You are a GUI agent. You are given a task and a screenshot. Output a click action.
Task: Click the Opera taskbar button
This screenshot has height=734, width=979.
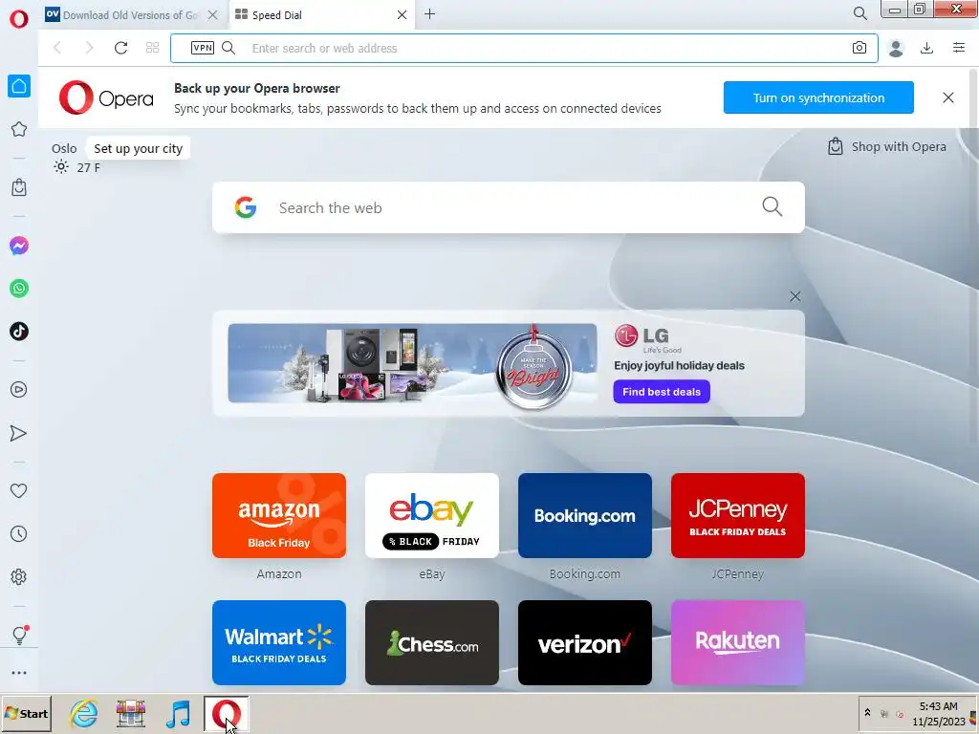pos(226,713)
